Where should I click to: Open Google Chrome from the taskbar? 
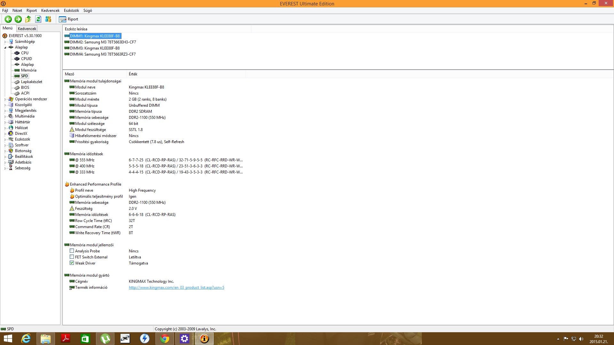coord(165,339)
